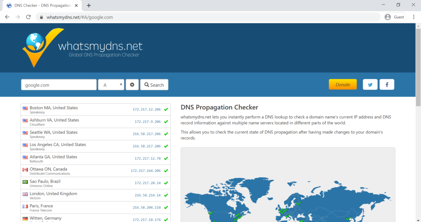Click the Atlanta GA flag icon
Viewport: 421px width, 222px height.
pyautogui.click(x=25, y=158)
